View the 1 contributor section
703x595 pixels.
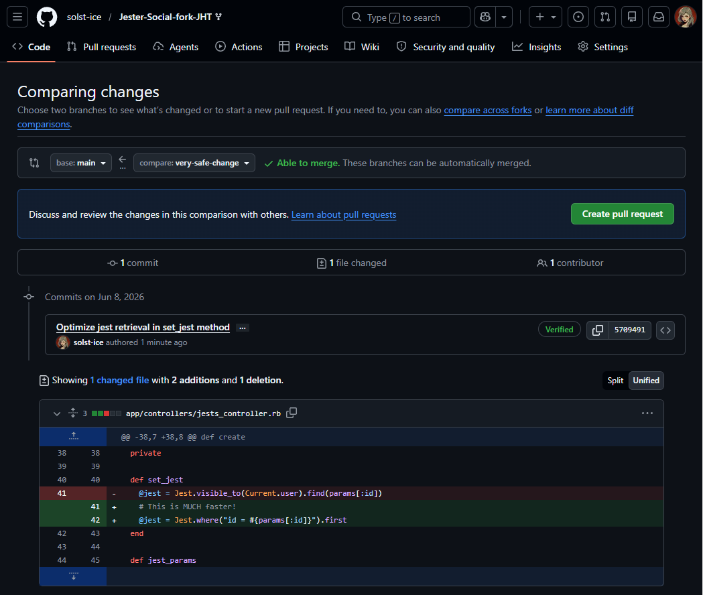[x=570, y=263]
